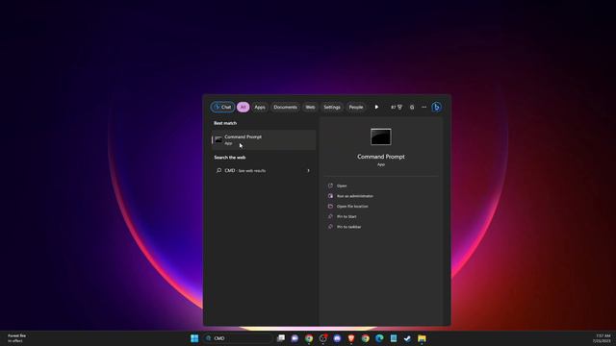Open the Discord taskbar icon

pyautogui.click(x=337, y=338)
